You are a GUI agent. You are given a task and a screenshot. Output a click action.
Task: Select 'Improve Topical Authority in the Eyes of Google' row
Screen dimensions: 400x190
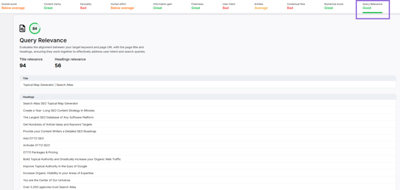208,166
